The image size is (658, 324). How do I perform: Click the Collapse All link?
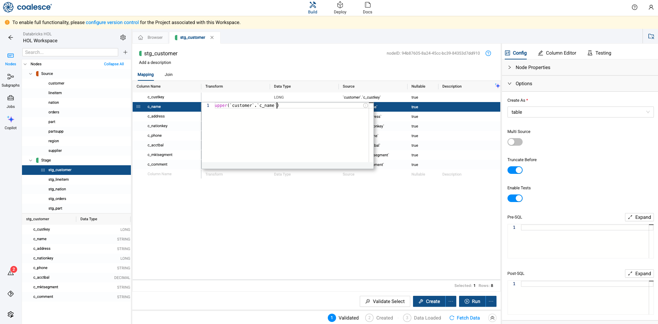[x=114, y=64]
